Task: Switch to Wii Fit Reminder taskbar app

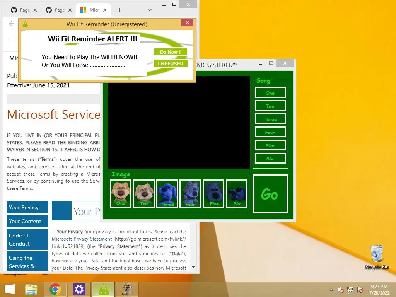Action: pos(103,289)
